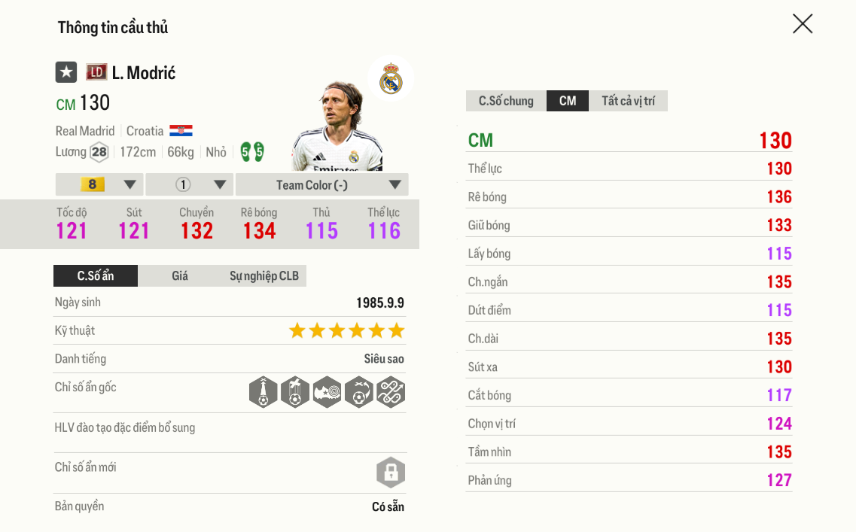Toggle the favorite star next to L. Modrić

pyautogui.click(x=66, y=72)
